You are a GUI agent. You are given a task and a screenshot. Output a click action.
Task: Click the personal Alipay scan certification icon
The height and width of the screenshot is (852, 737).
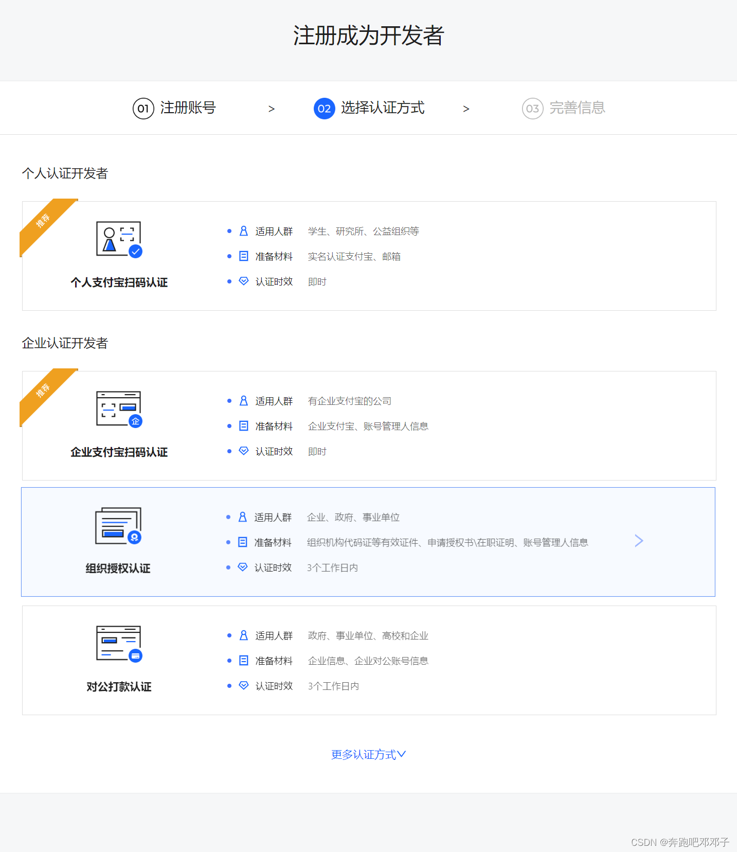click(x=119, y=239)
